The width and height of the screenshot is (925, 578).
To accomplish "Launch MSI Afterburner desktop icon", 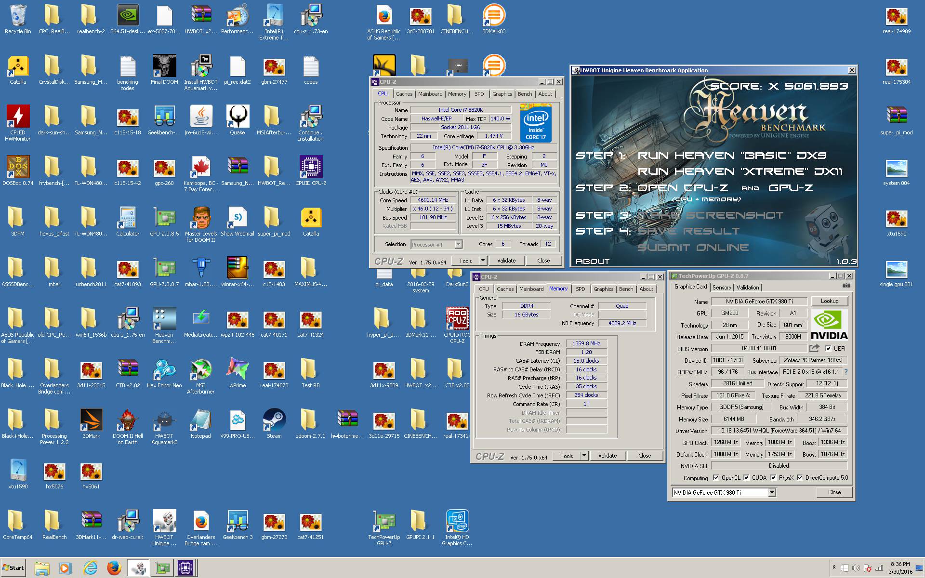I will point(201,376).
